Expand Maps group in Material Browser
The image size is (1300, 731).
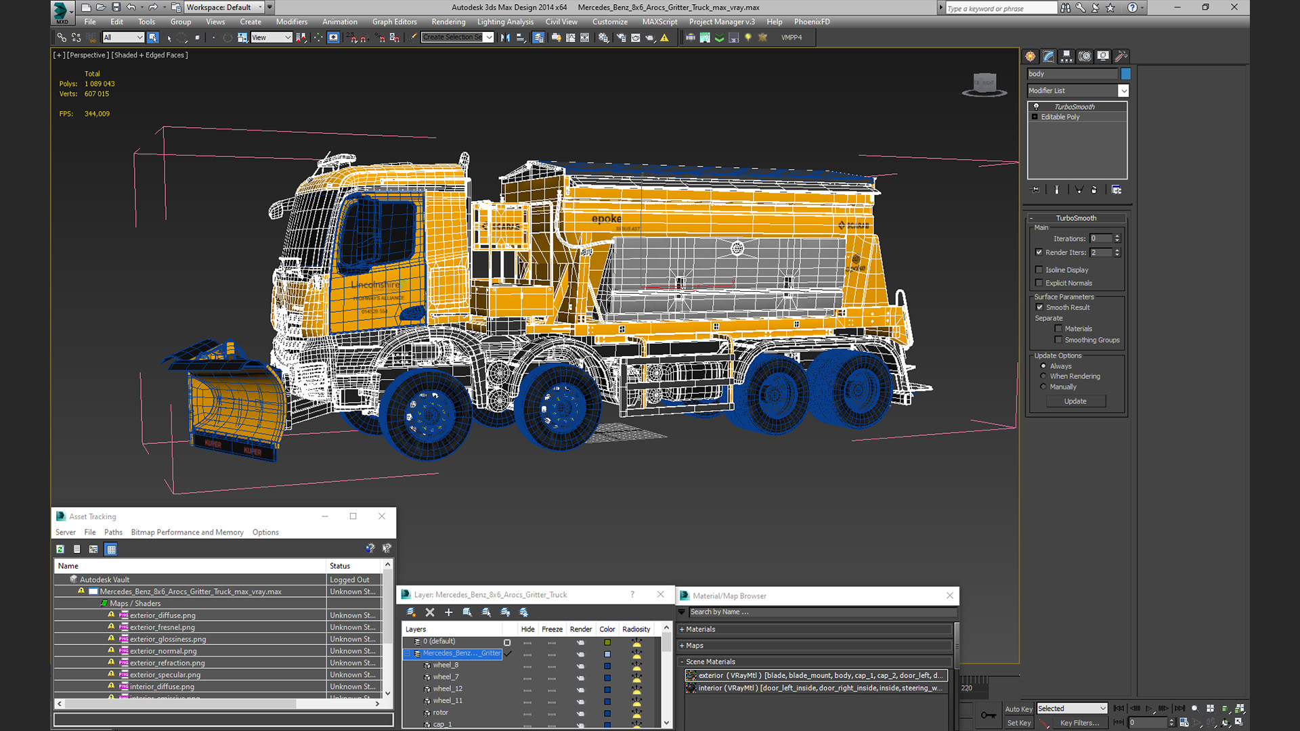coord(682,646)
